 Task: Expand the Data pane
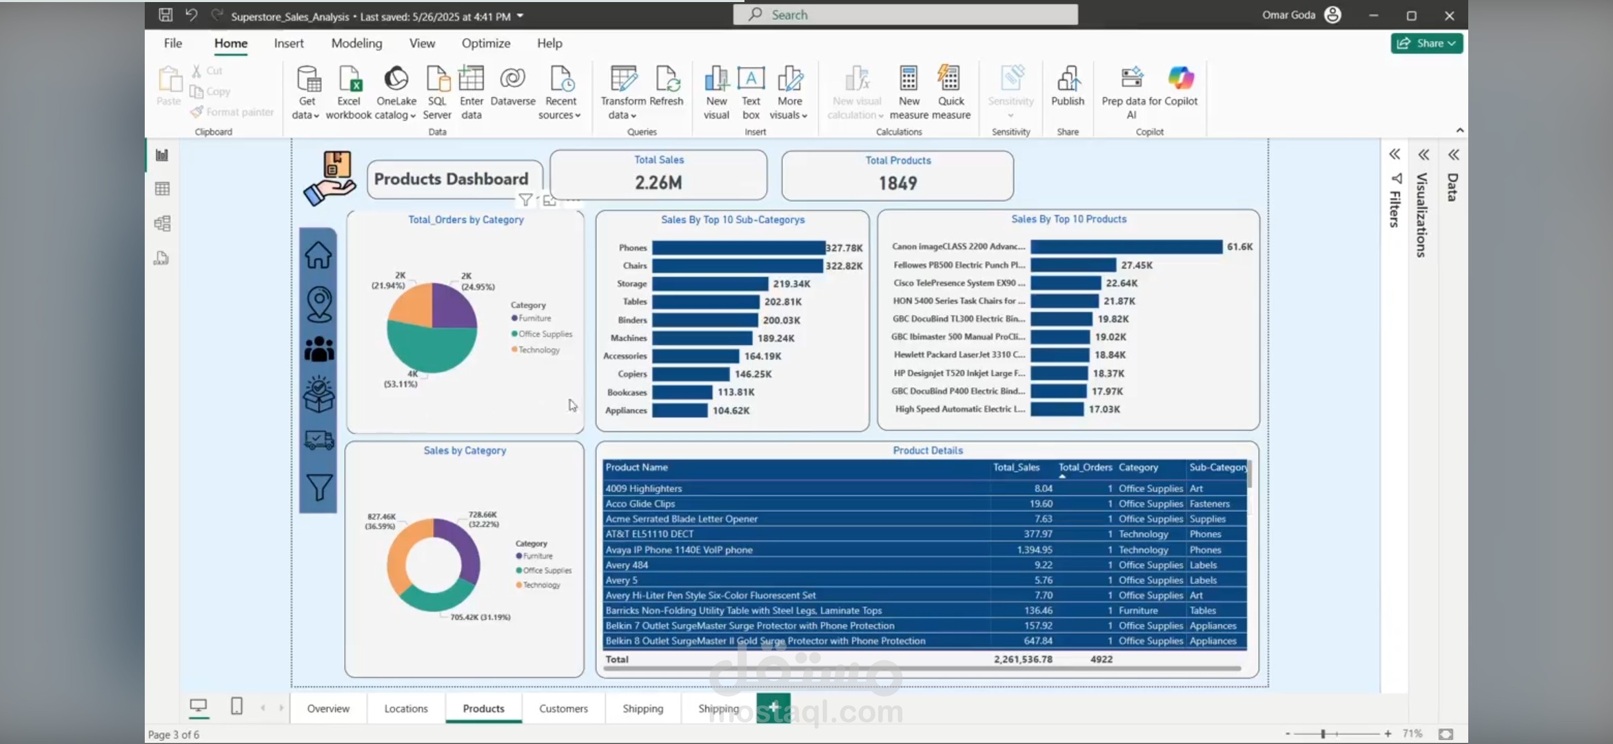1454,154
